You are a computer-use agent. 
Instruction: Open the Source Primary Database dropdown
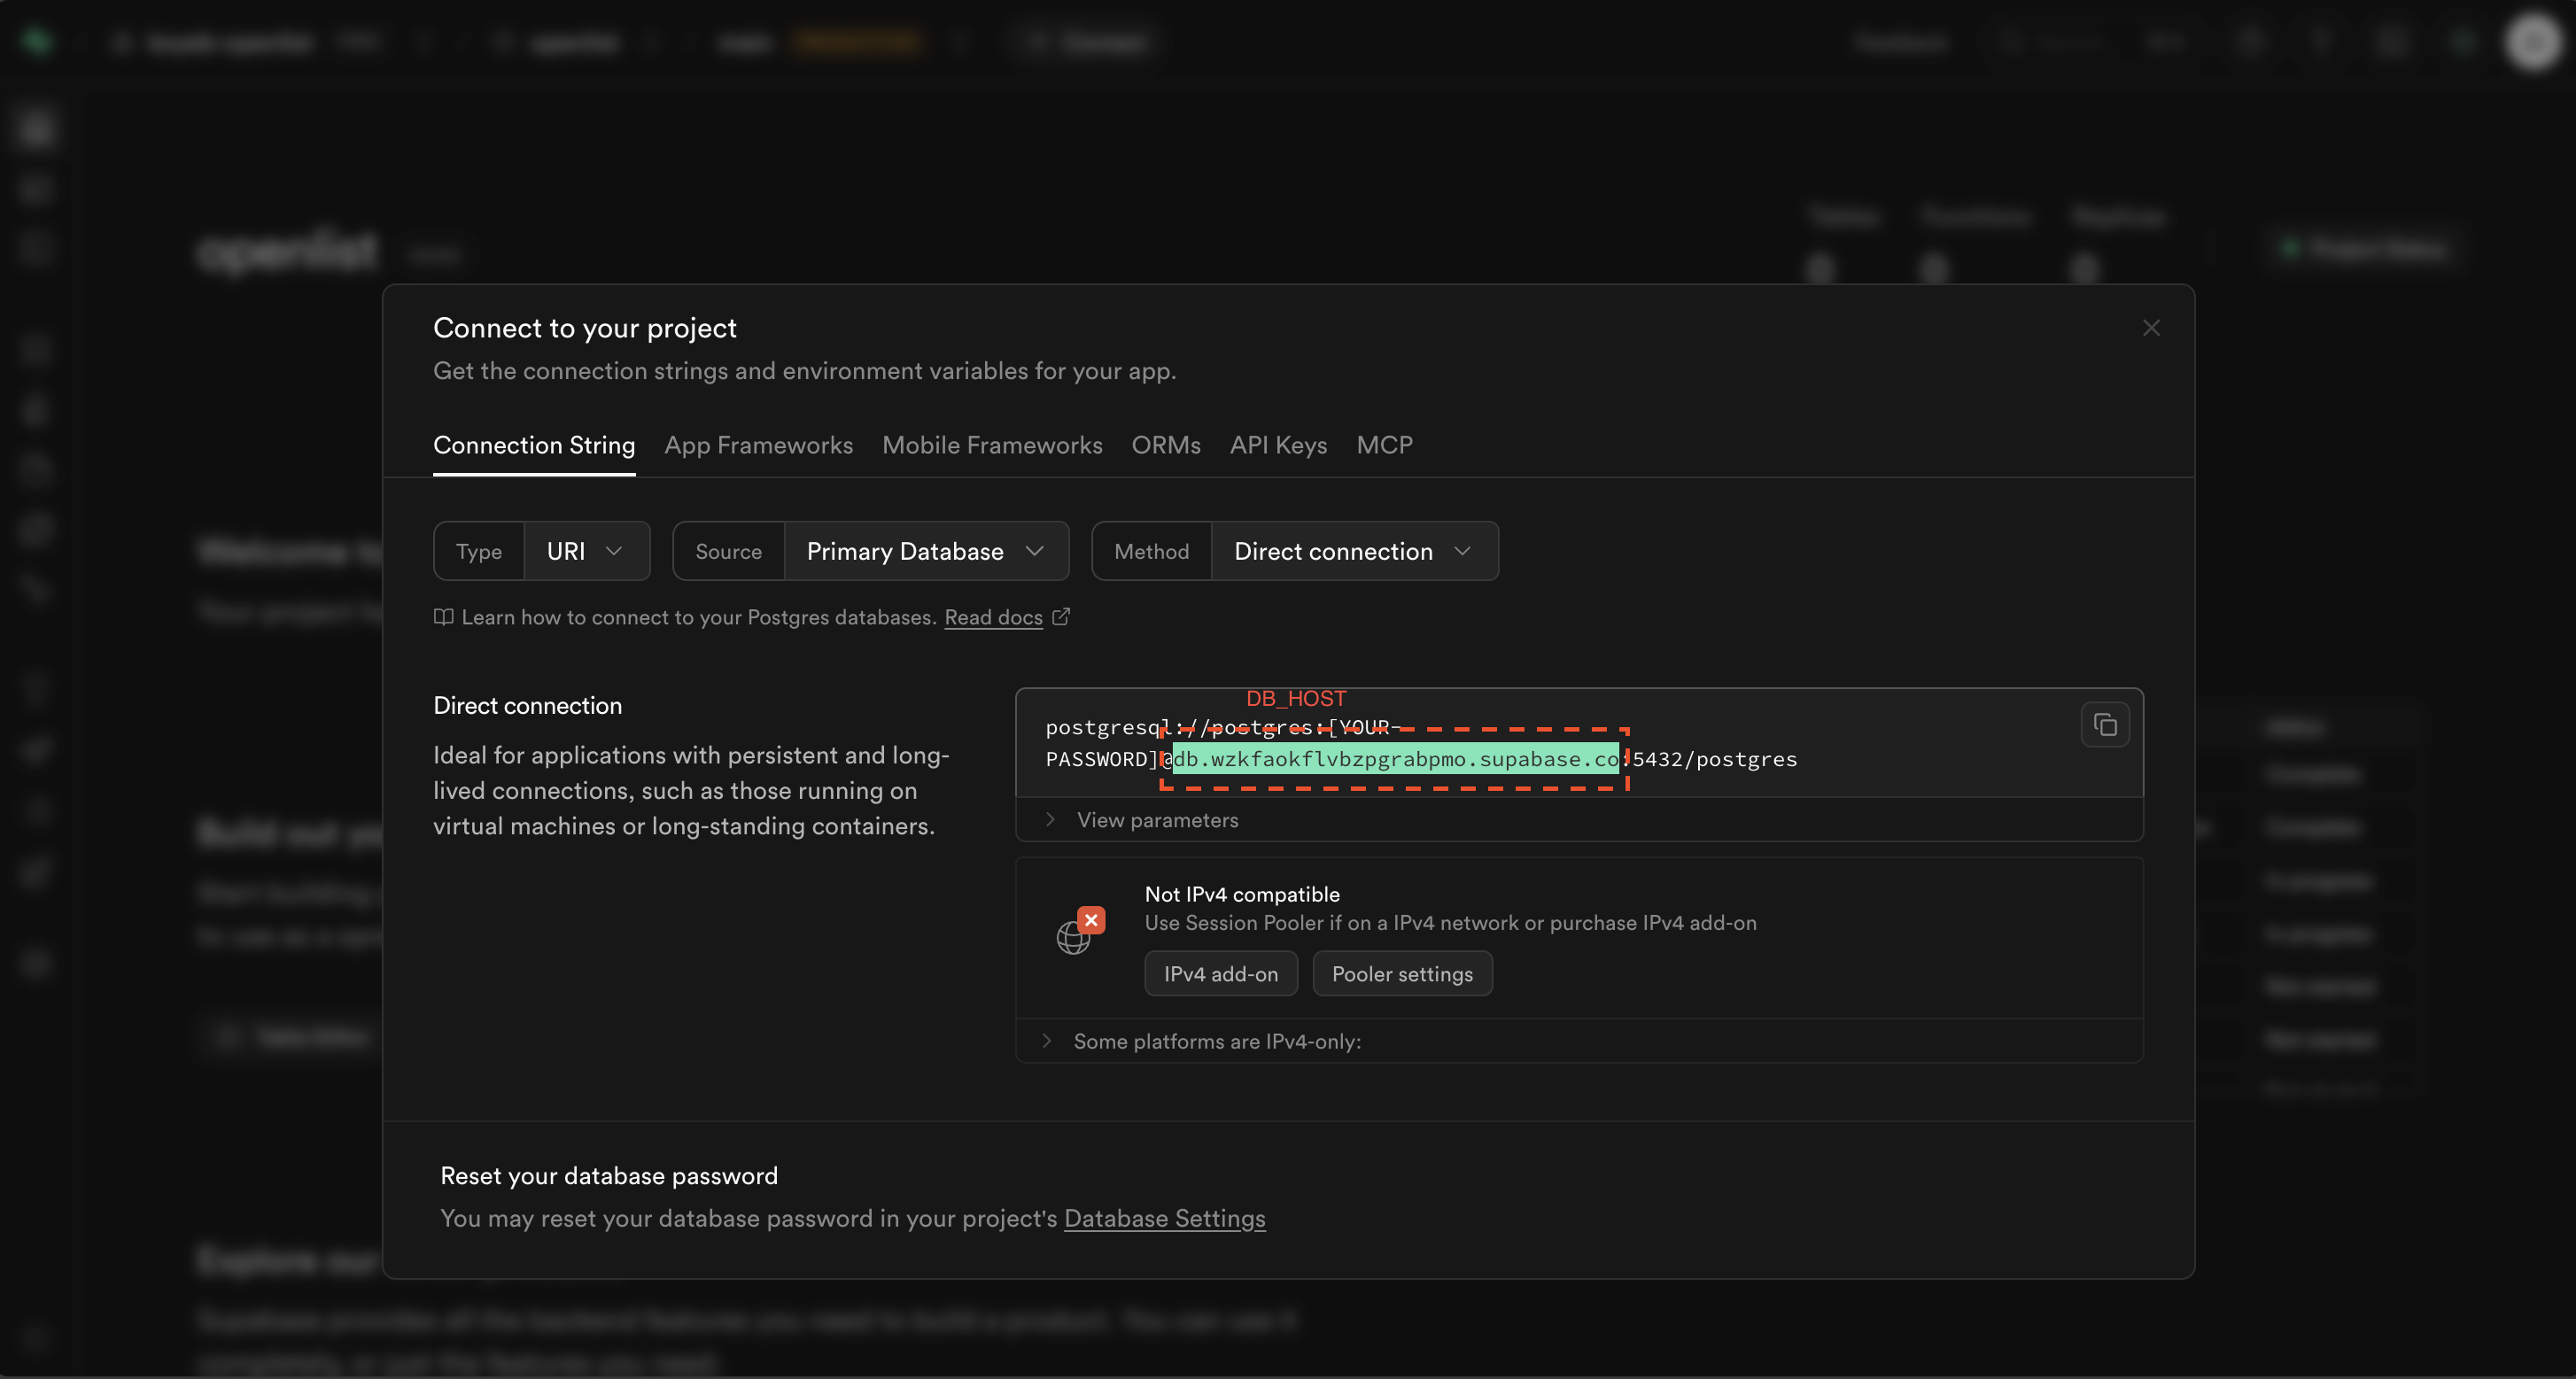tap(925, 551)
